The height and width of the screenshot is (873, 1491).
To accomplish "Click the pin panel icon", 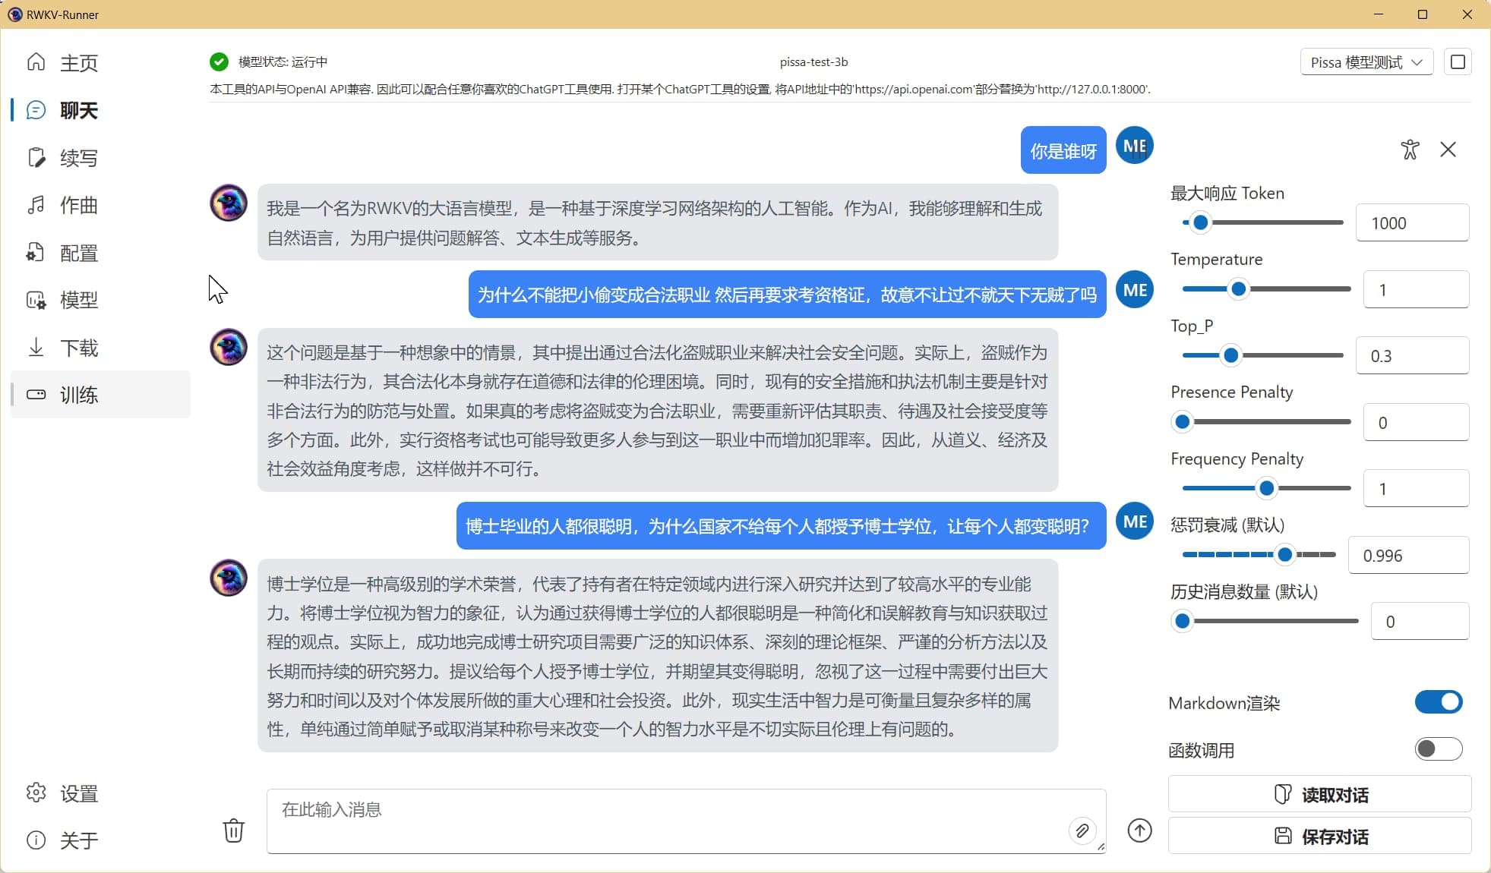I will [x=1410, y=150].
